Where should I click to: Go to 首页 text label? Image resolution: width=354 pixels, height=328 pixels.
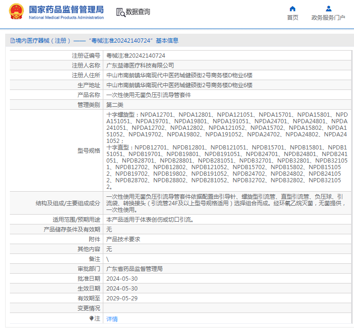click(x=292, y=18)
